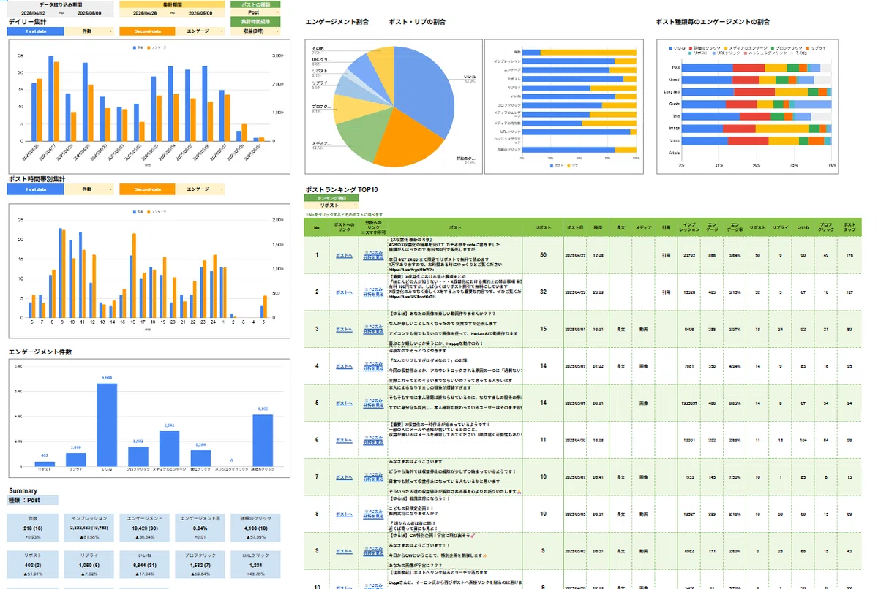Open the hourly Second data エンゲージ dropdown
The image size is (878, 589).
click(x=200, y=189)
